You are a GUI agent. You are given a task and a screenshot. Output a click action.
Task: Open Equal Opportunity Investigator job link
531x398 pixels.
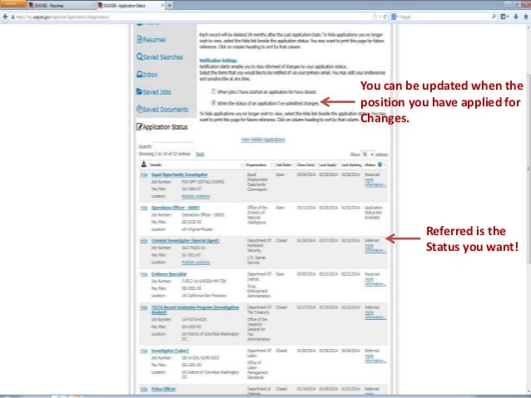(x=180, y=174)
